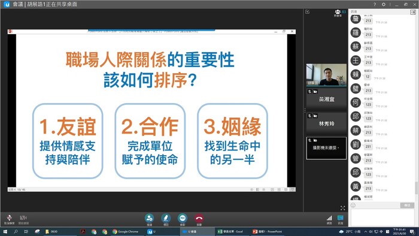Switch to the PowerPoint taskbar item
The width and height of the screenshot is (419, 236).
click(268, 231)
